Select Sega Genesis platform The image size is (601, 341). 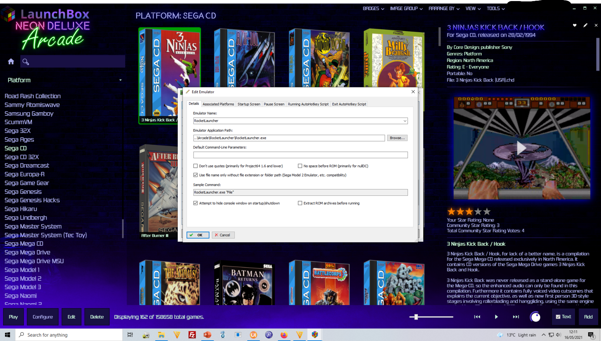tap(23, 192)
